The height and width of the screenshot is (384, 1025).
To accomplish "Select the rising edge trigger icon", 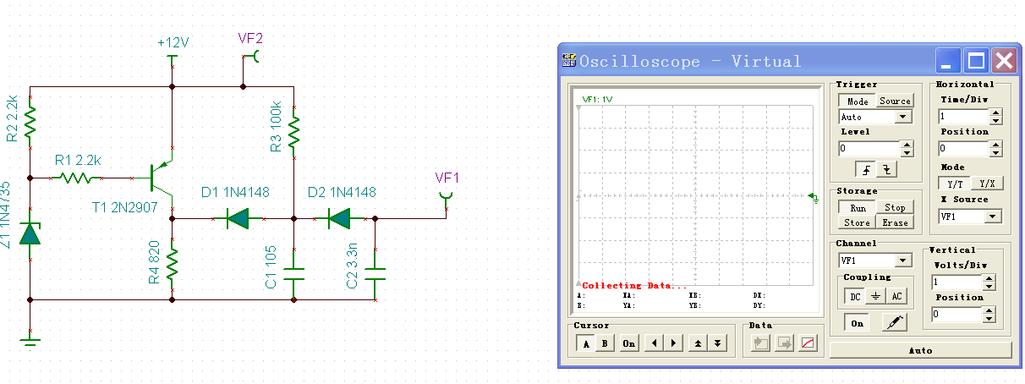I will coord(867,169).
